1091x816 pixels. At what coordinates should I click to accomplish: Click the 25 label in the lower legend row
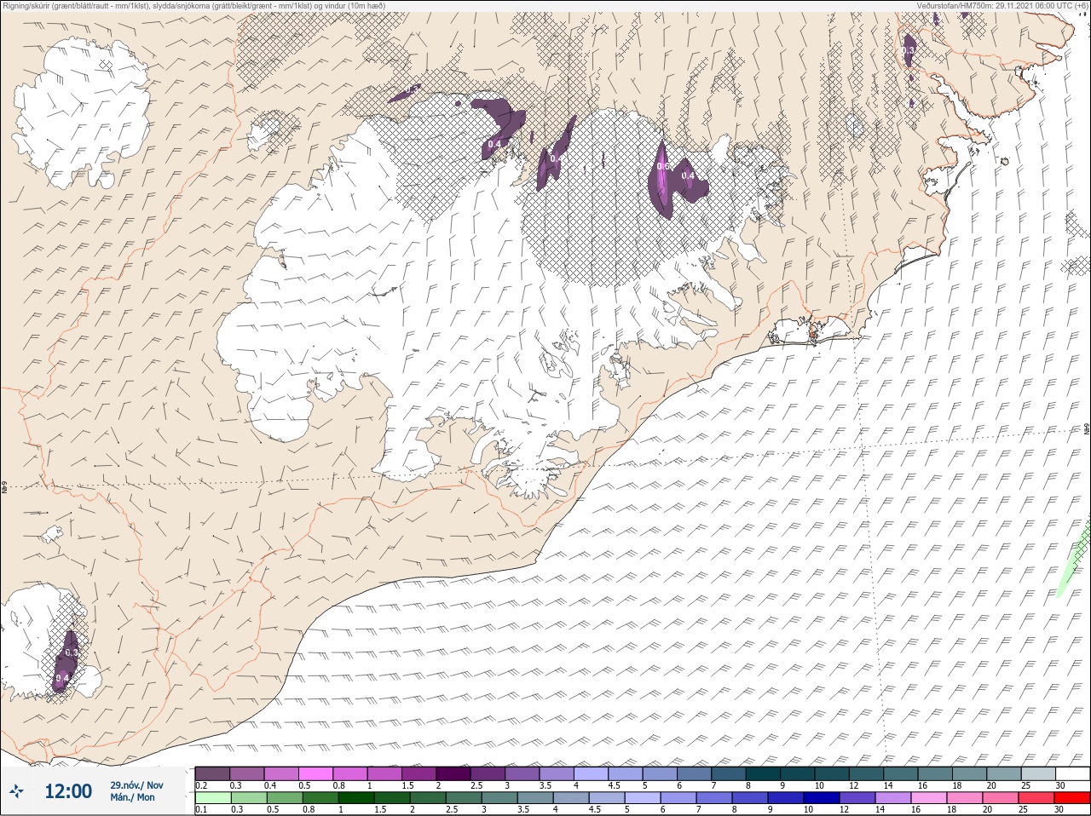point(1023,809)
